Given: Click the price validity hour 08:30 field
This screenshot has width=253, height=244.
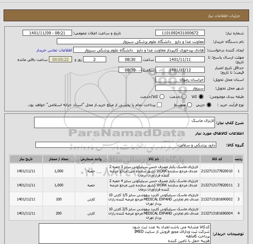Looking at the screenshot, I should point(130,70).
